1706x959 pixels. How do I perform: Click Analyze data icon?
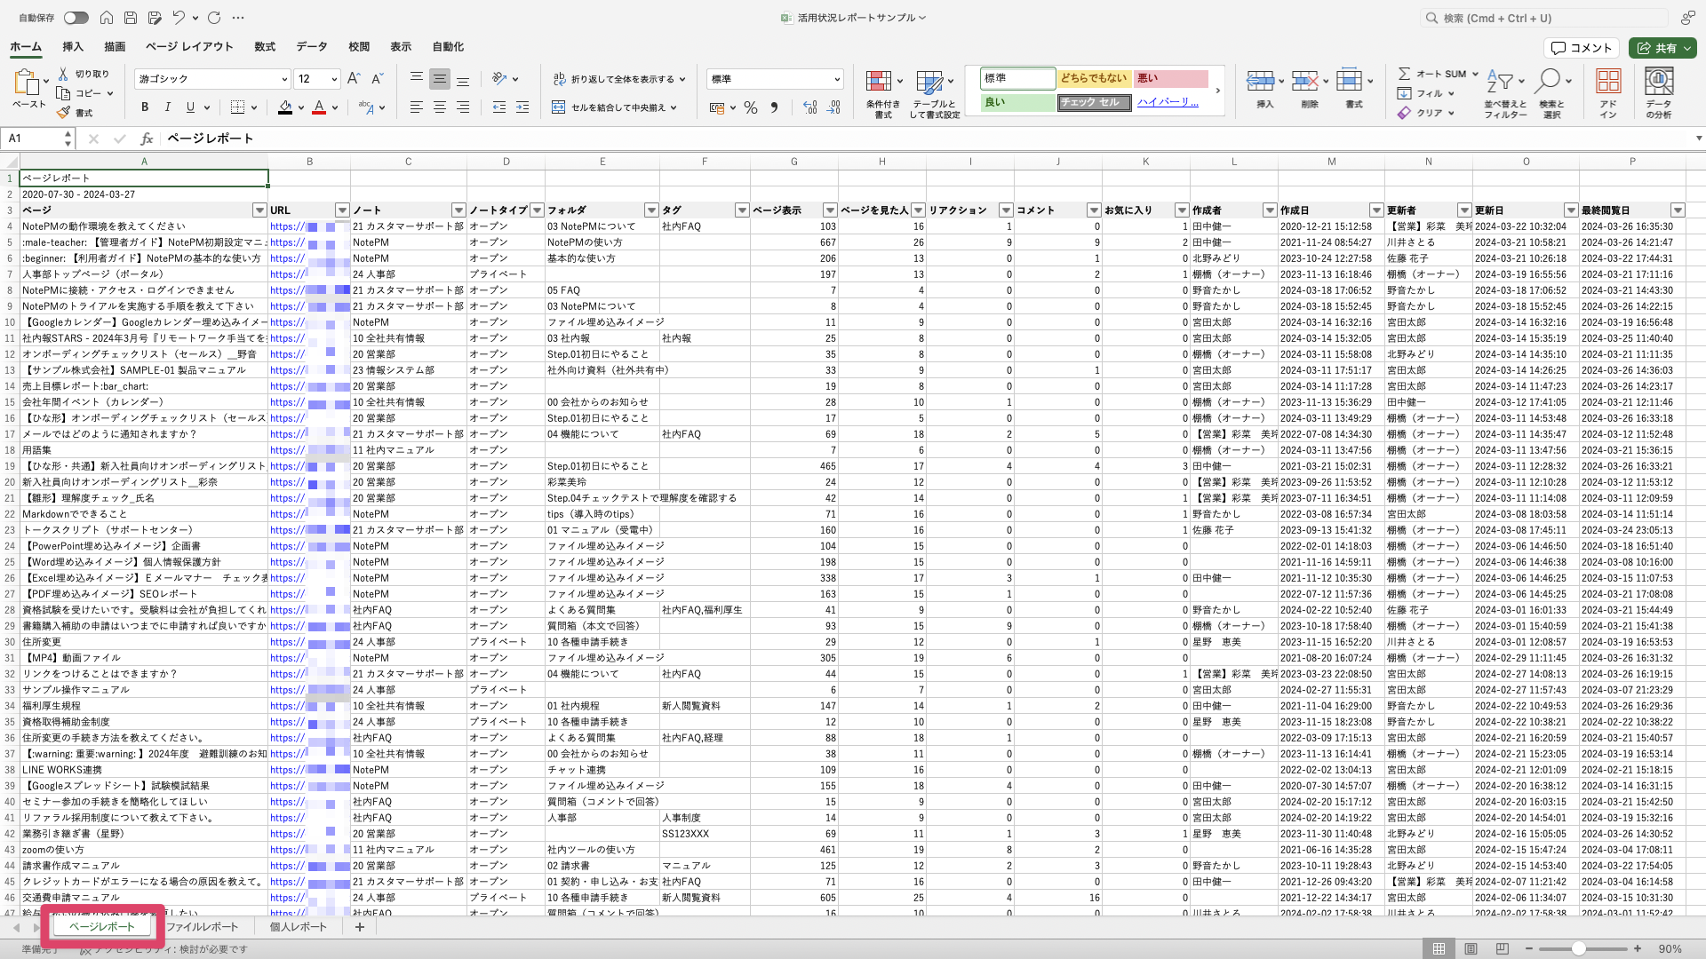tap(1659, 82)
